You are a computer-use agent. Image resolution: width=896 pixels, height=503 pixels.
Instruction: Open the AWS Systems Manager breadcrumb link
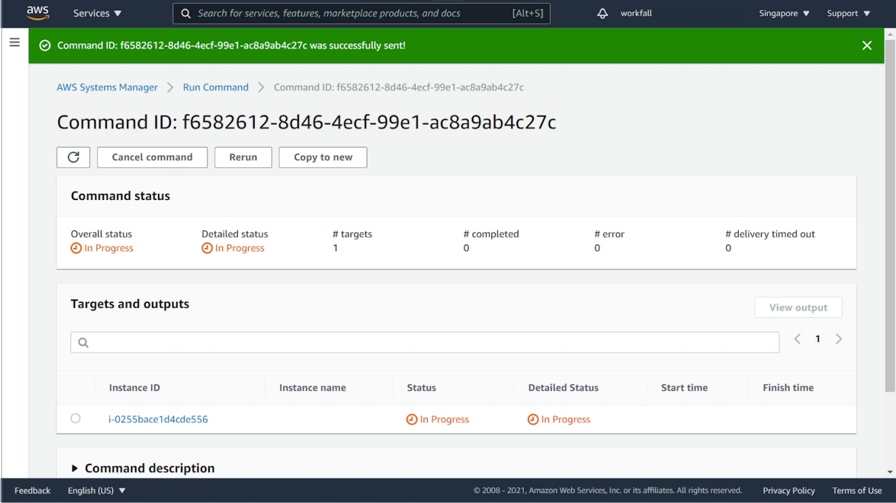(107, 87)
